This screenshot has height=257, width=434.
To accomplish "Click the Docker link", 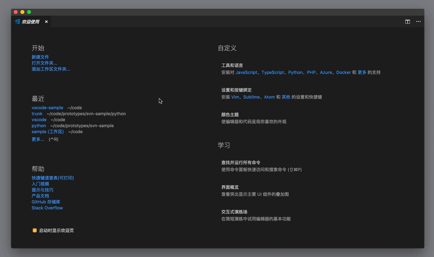I will tap(344, 72).
